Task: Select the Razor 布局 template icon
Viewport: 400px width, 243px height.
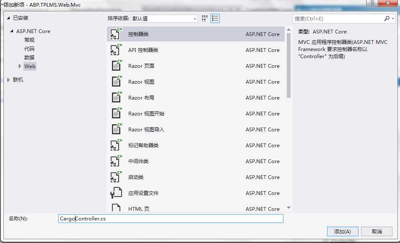Action: 114,97
